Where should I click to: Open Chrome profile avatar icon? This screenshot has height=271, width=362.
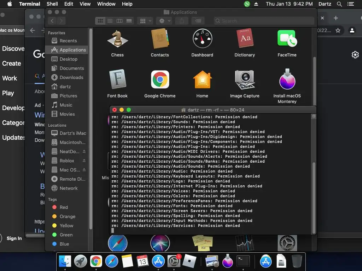coord(352,30)
